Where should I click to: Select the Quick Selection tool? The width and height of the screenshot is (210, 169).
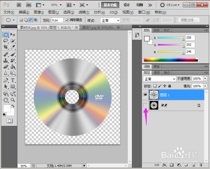pyautogui.click(x=13, y=41)
